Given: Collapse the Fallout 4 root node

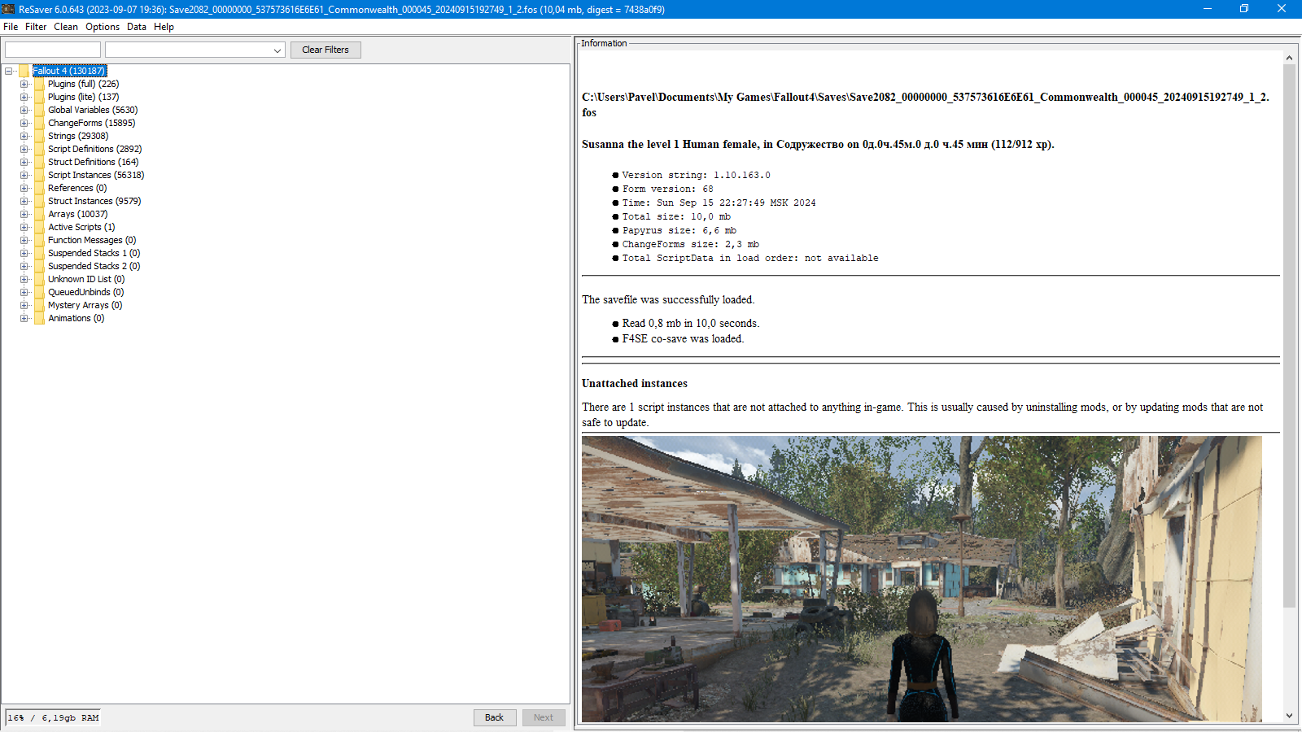Looking at the screenshot, I should (8, 71).
